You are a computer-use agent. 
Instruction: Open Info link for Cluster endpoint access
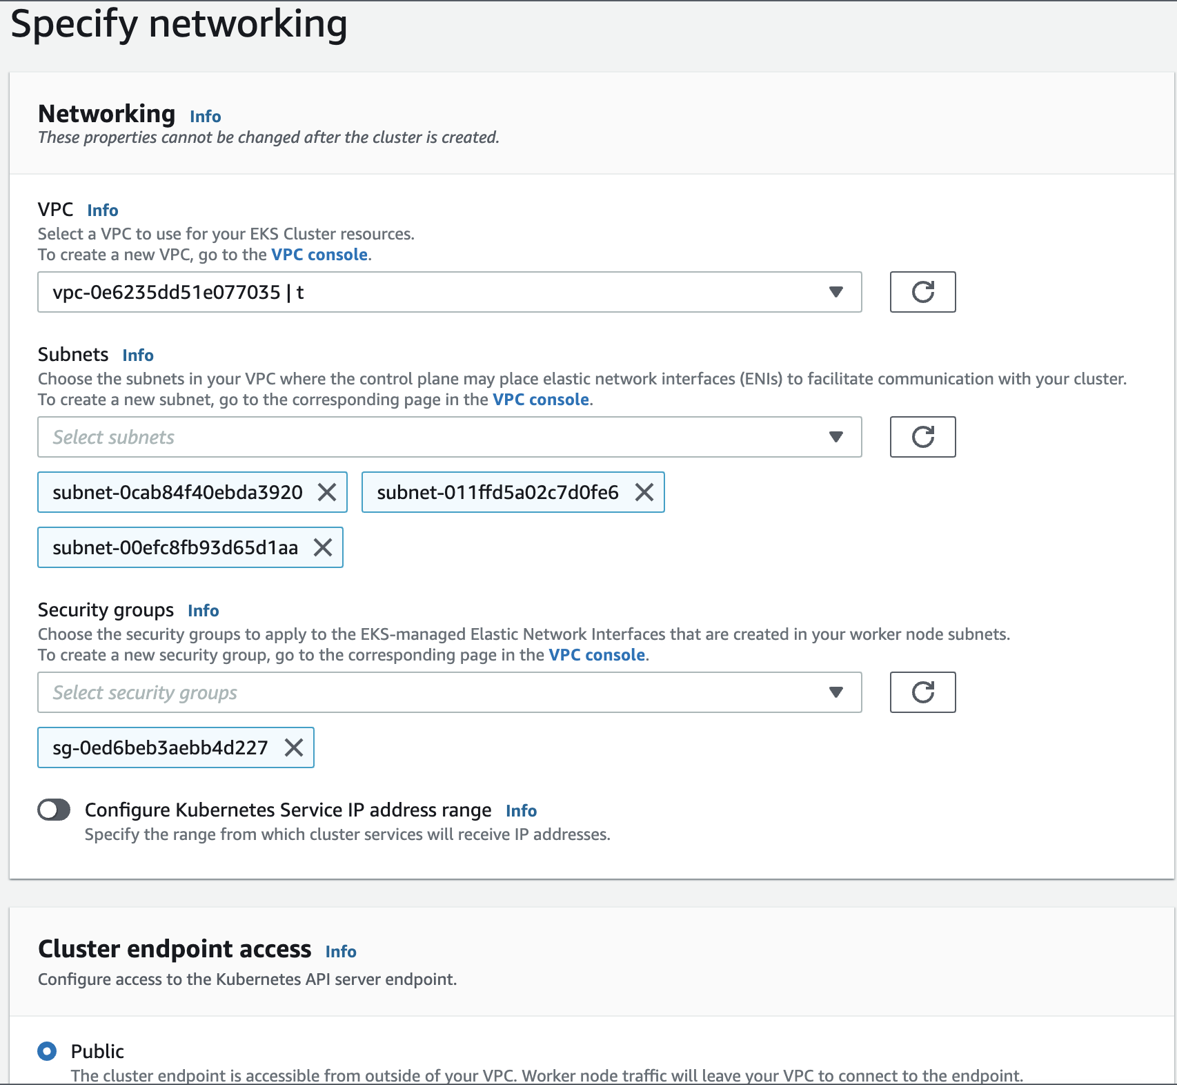(341, 952)
